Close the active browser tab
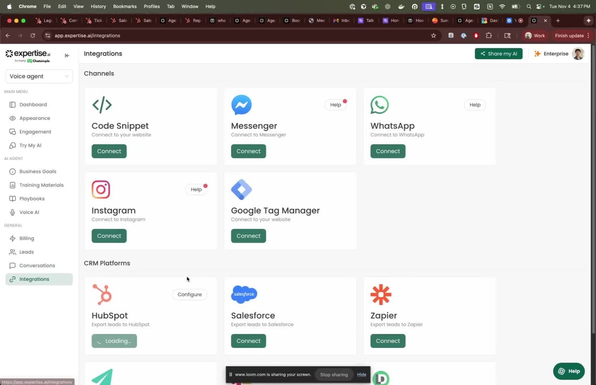 click(x=545, y=21)
